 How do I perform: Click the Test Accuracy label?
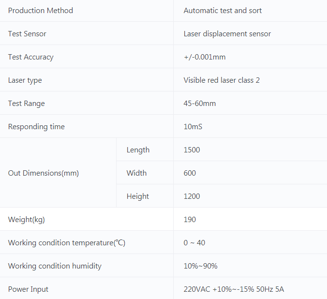pyautogui.click(x=30, y=57)
